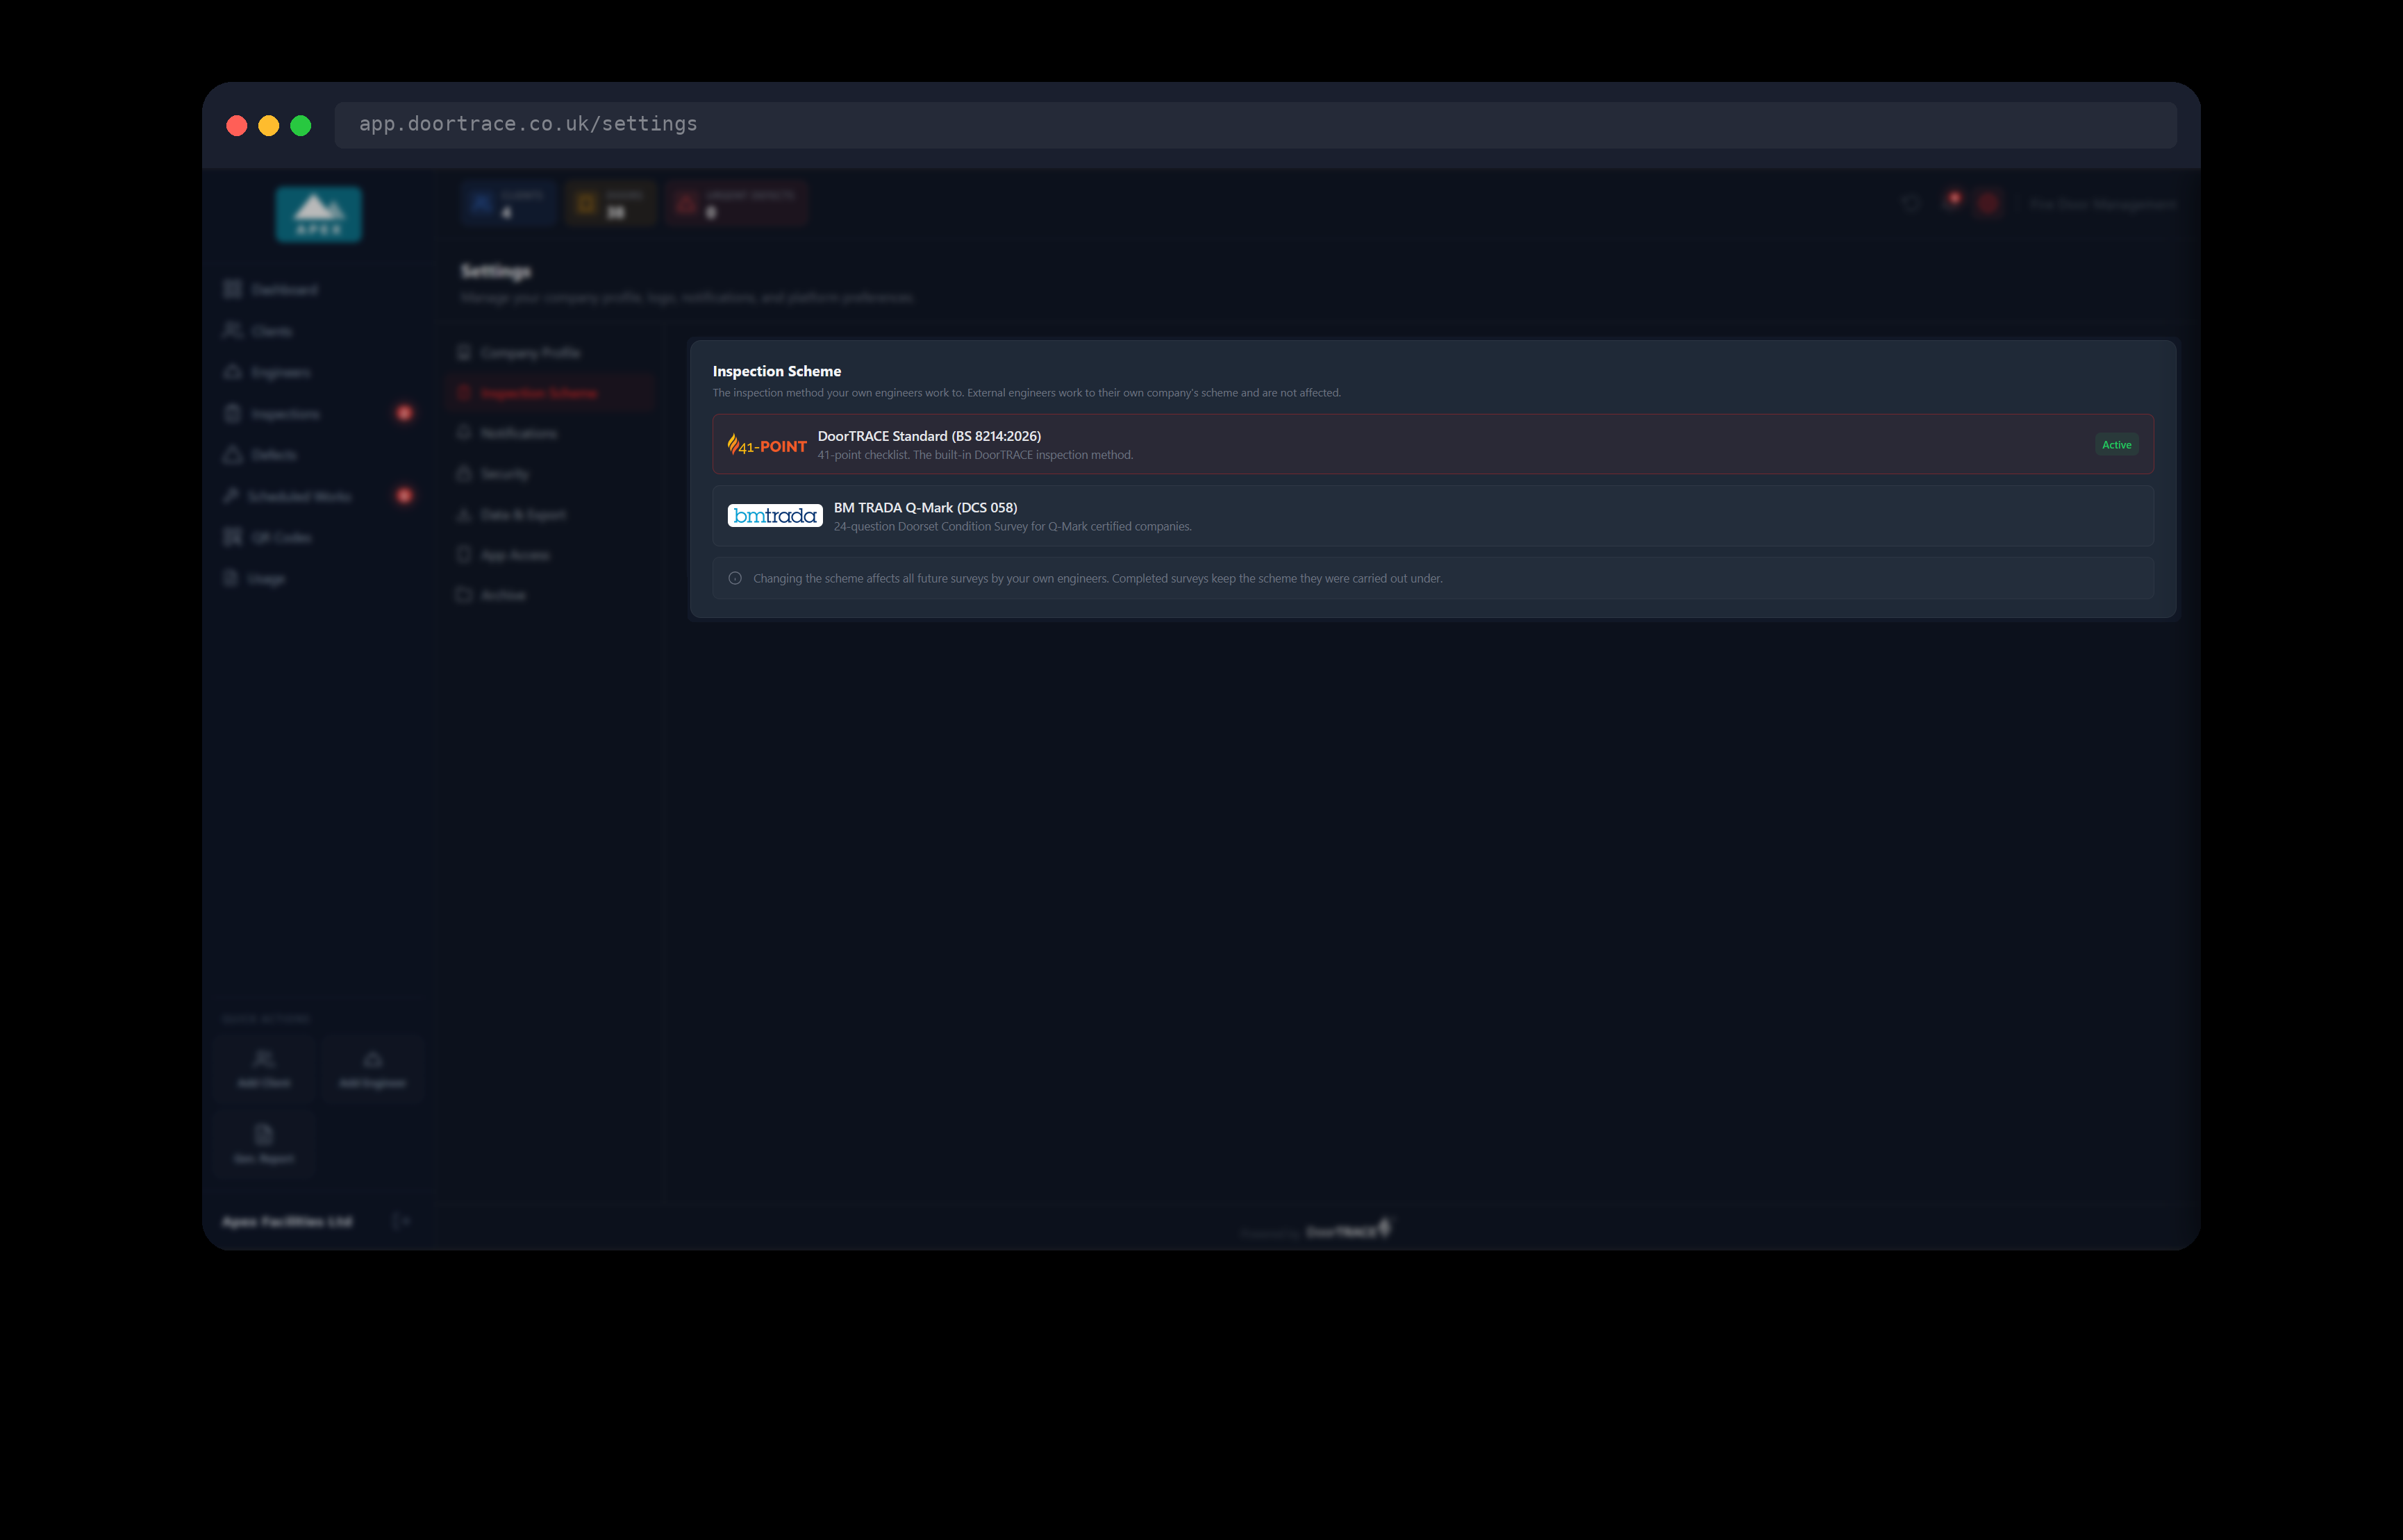Select the DoorTRACE Standard (BS 8214:2026) scheme
The image size is (2403, 1540).
click(1432, 444)
